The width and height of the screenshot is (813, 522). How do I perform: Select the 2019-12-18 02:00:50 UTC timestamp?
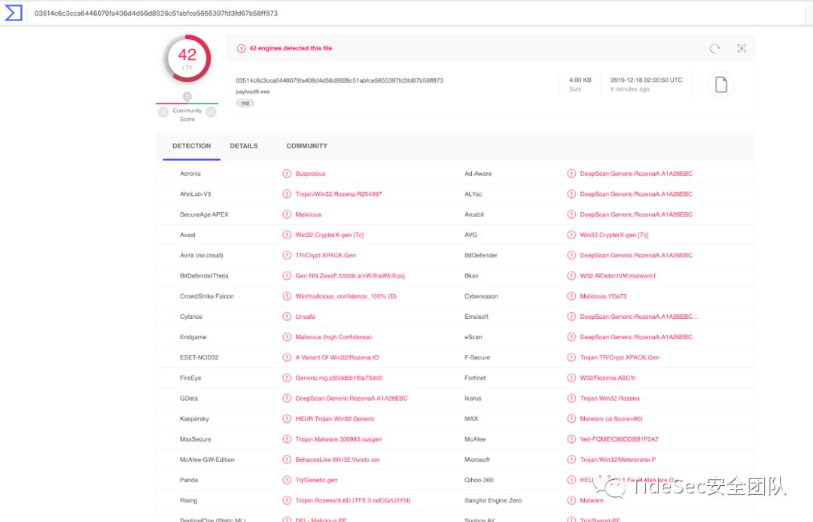(x=647, y=80)
